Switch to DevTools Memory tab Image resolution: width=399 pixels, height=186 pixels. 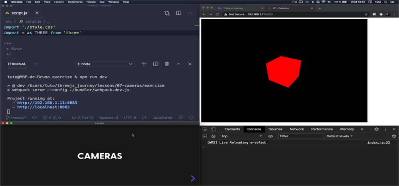tap(347, 129)
